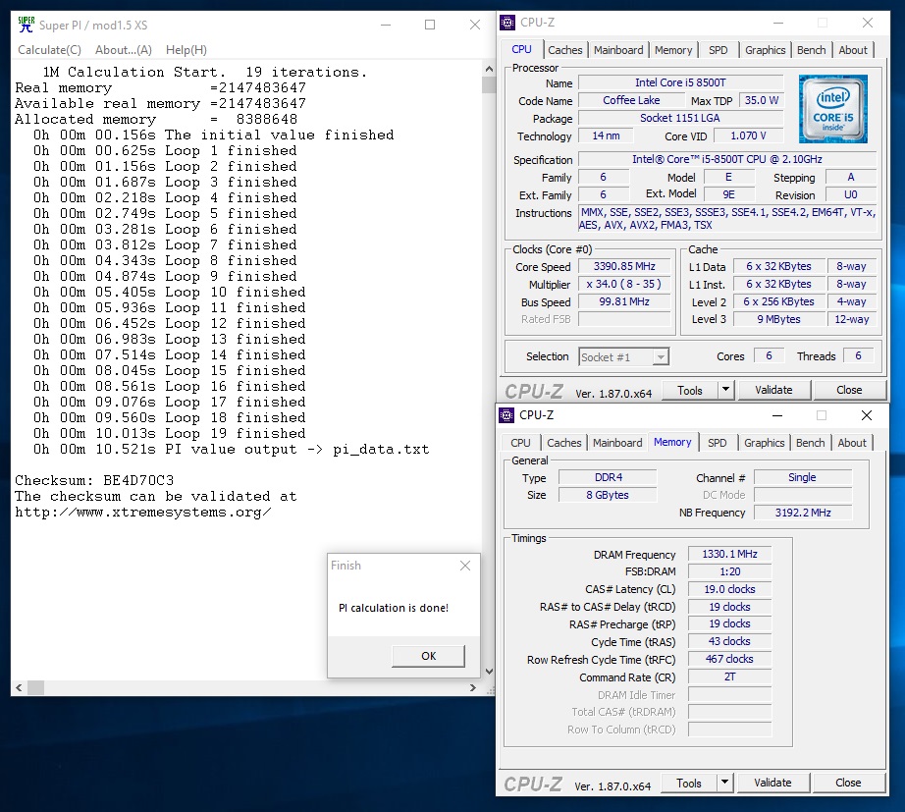The image size is (905, 812).
Task: Open the Calculate(C) menu in Super PI
Action: click(x=49, y=50)
